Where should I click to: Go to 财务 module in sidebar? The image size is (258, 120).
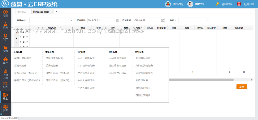pyautogui.click(x=5, y=84)
